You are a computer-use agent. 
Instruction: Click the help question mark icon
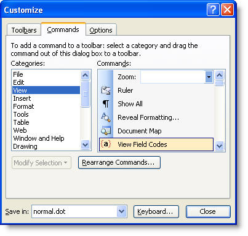213,10
